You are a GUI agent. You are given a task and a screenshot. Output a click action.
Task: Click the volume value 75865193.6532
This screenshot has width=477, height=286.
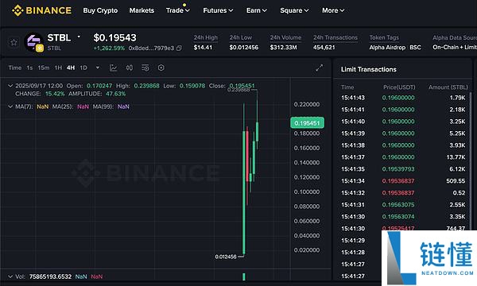click(51, 276)
